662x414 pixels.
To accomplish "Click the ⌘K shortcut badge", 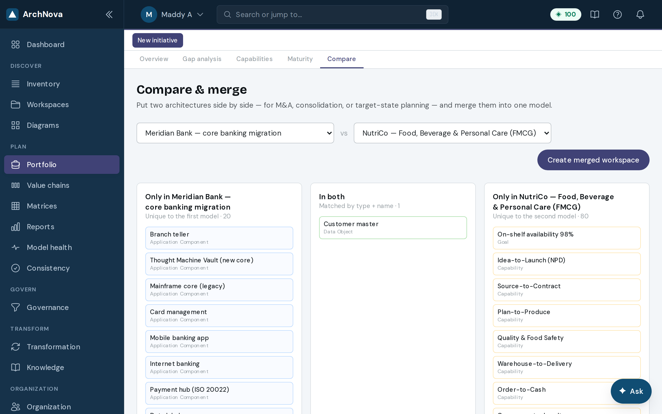I will pos(434,14).
